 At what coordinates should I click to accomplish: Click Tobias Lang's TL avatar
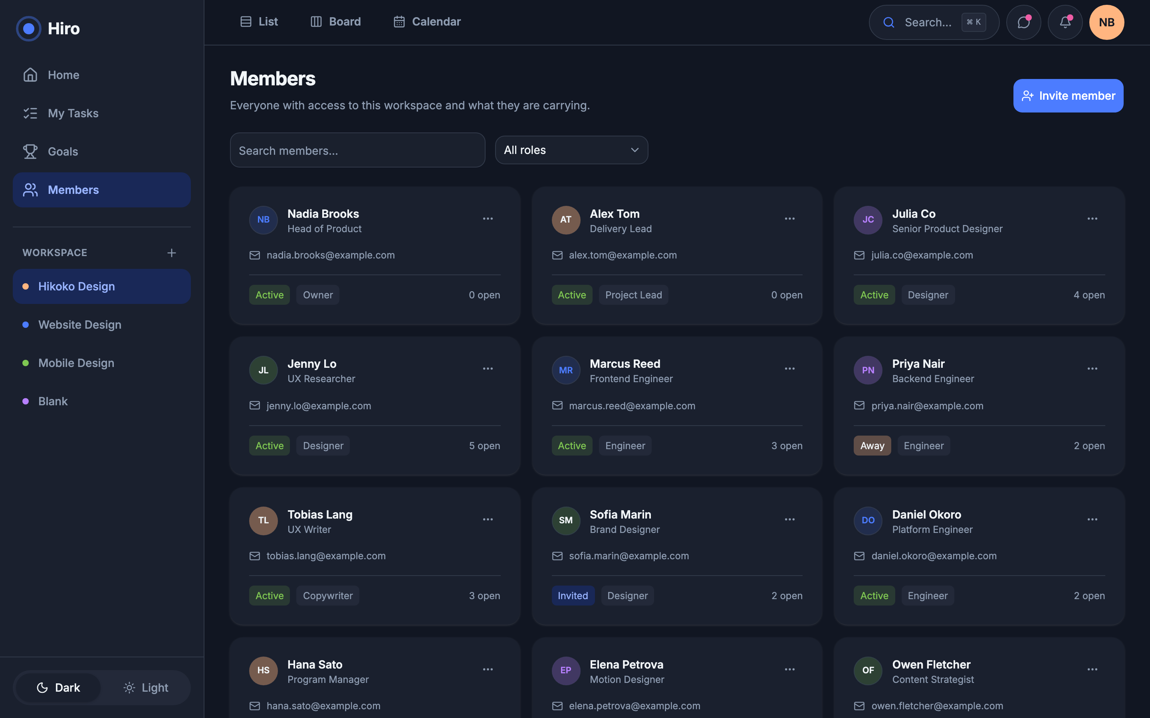(x=263, y=521)
